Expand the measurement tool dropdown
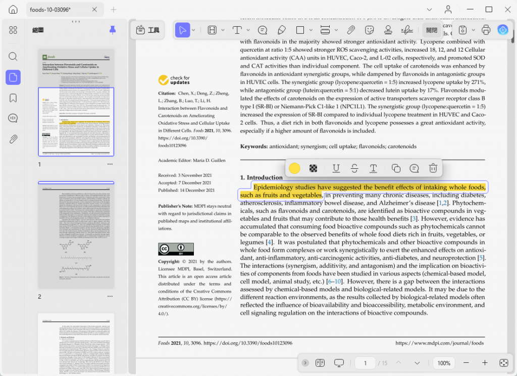517x376 pixels. pyautogui.click(x=336, y=30)
